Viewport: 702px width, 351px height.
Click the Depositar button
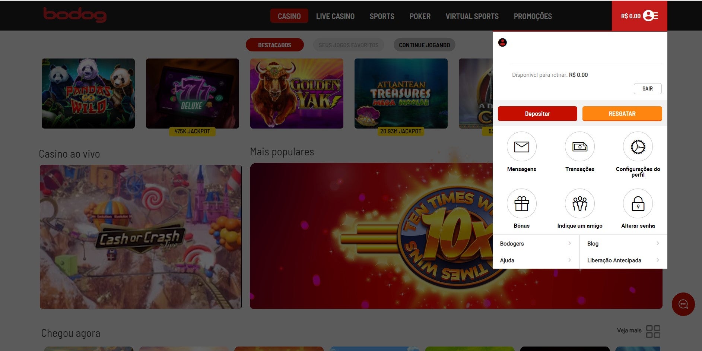click(x=537, y=114)
